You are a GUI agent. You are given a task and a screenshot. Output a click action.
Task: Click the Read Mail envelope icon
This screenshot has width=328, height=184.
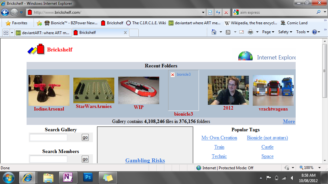coord(242,32)
